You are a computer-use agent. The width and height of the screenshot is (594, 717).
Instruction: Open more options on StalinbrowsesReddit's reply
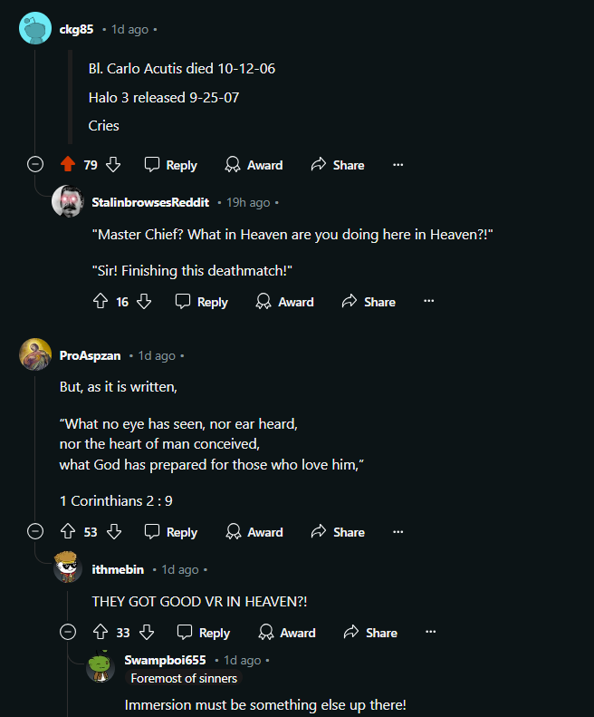428,302
